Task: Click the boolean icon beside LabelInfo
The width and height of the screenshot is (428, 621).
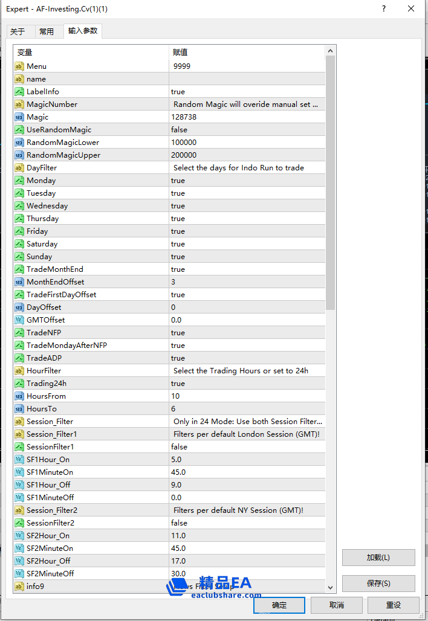Action: click(19, 92)
